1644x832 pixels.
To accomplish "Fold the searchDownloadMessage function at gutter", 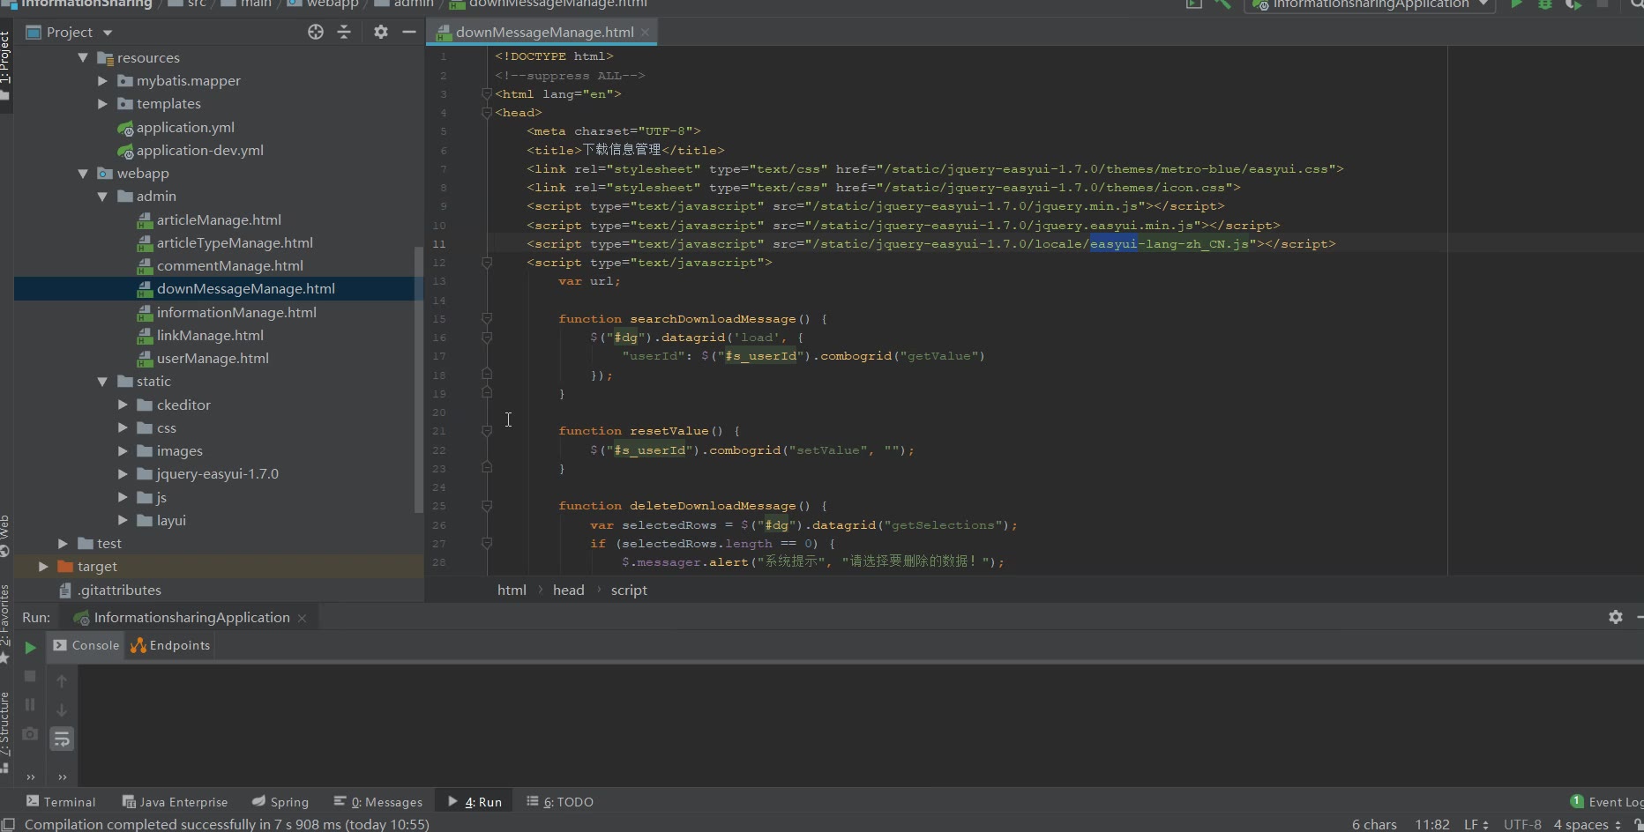I will click(x=487, y=319).
